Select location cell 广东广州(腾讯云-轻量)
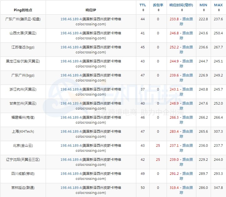 click(23, 22)
